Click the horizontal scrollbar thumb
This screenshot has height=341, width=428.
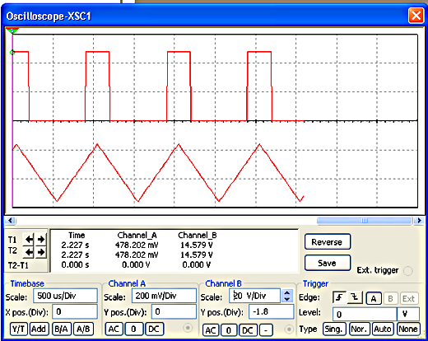365,221
